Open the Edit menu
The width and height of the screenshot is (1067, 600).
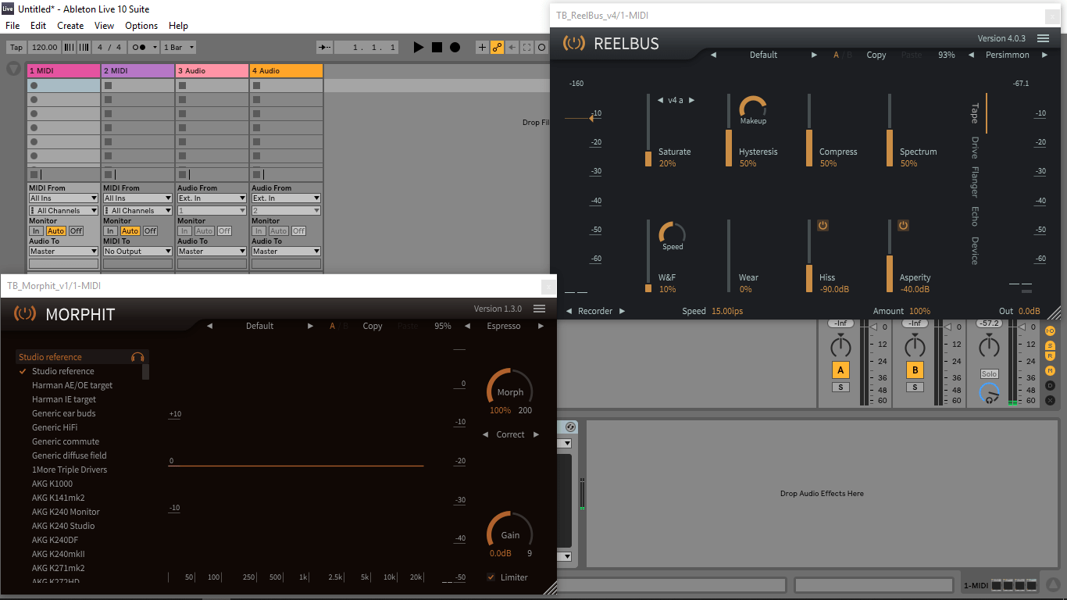tap(38, 26)
